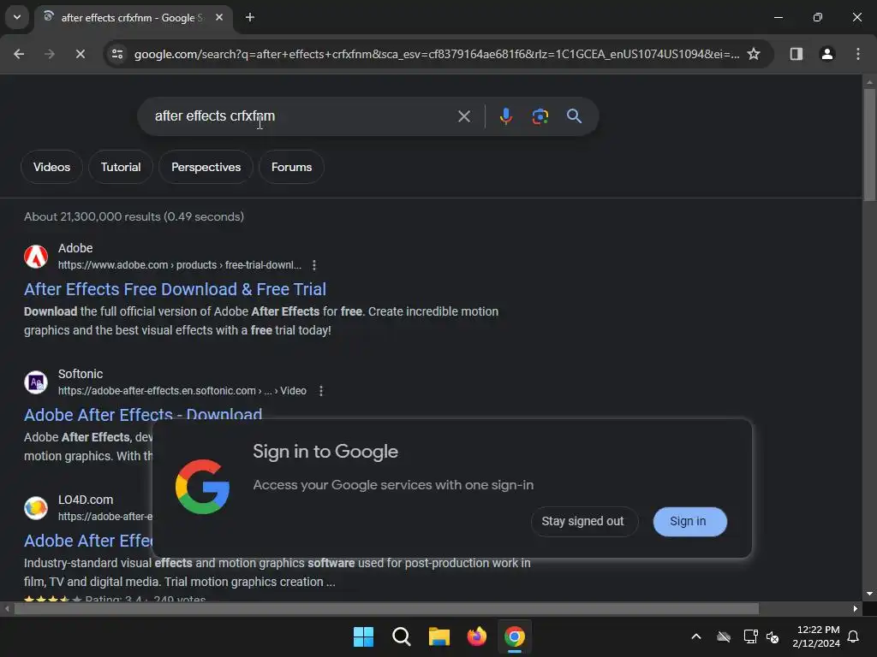Image resolution: width=877 pixels, height=657 pixels.
Task: Submit search with the magnifier icon
Action: (x=574, y=116)
